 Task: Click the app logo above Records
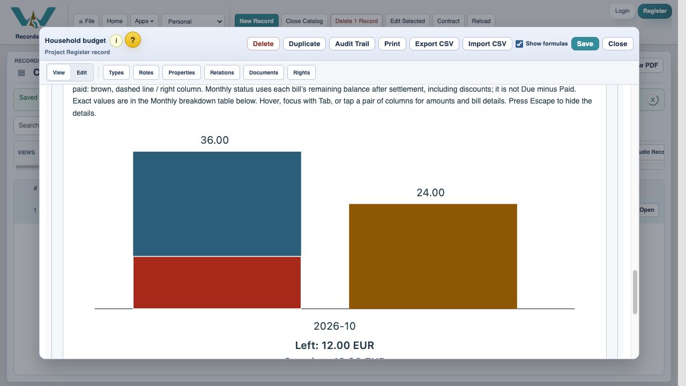coord(33,19)
